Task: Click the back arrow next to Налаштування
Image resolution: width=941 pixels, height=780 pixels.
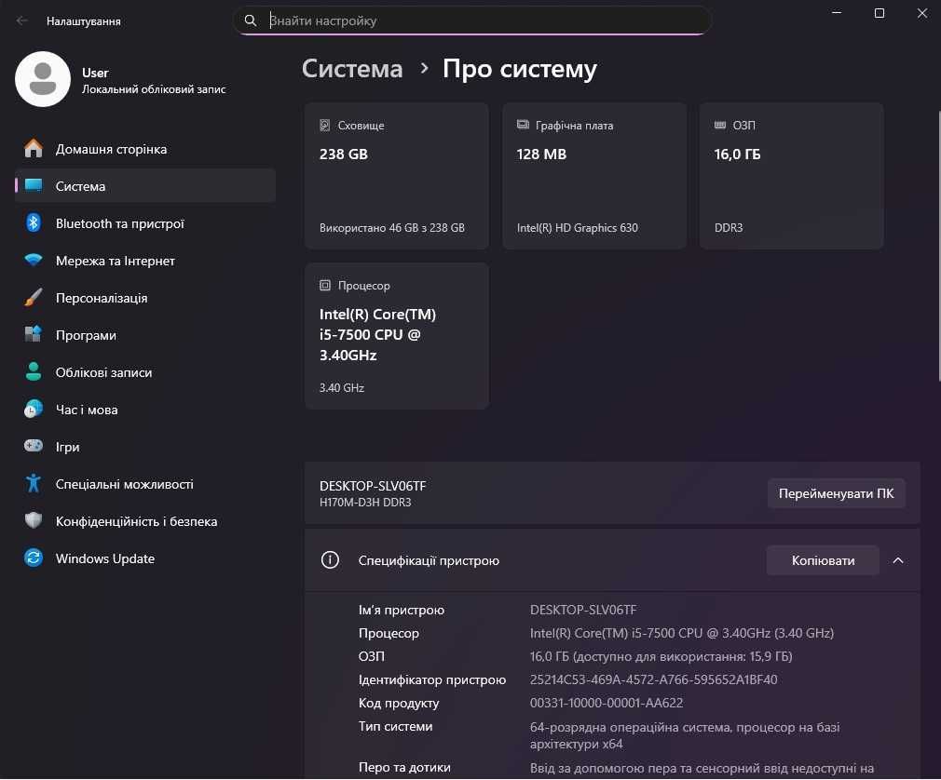Action: [22, 21]
